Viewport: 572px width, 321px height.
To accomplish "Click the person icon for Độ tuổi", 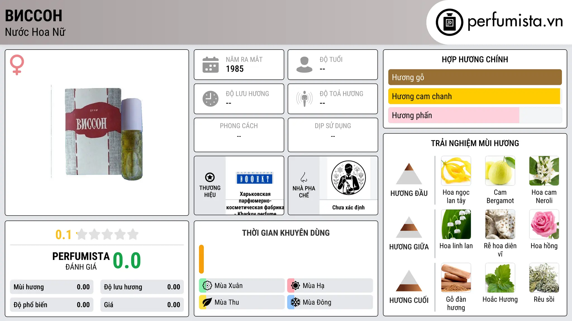I will point(304,65).
